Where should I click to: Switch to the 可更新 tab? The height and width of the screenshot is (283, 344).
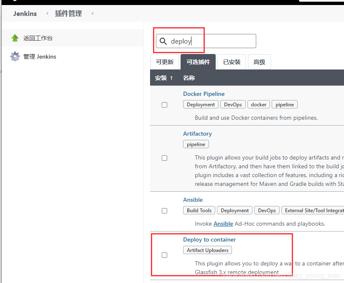pyautogui.click(x=165, y=62)
